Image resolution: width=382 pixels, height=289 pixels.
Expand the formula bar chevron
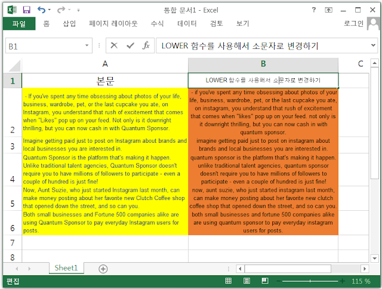click(373, 45)
